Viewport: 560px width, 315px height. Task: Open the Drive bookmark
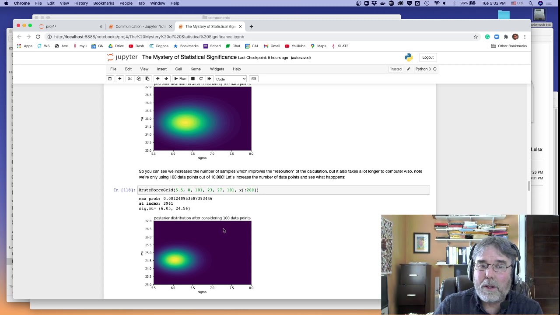point(116,46)
